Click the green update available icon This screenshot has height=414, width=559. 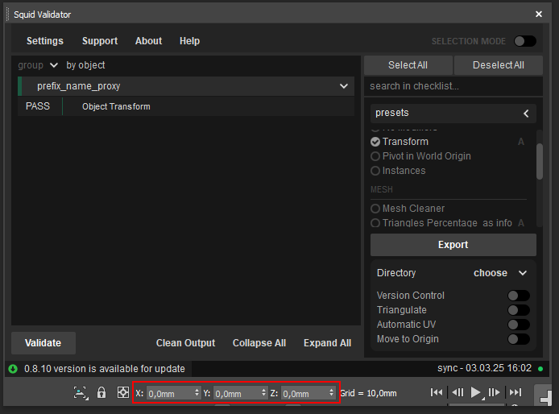pyautogui.click(x=13, y=369)
